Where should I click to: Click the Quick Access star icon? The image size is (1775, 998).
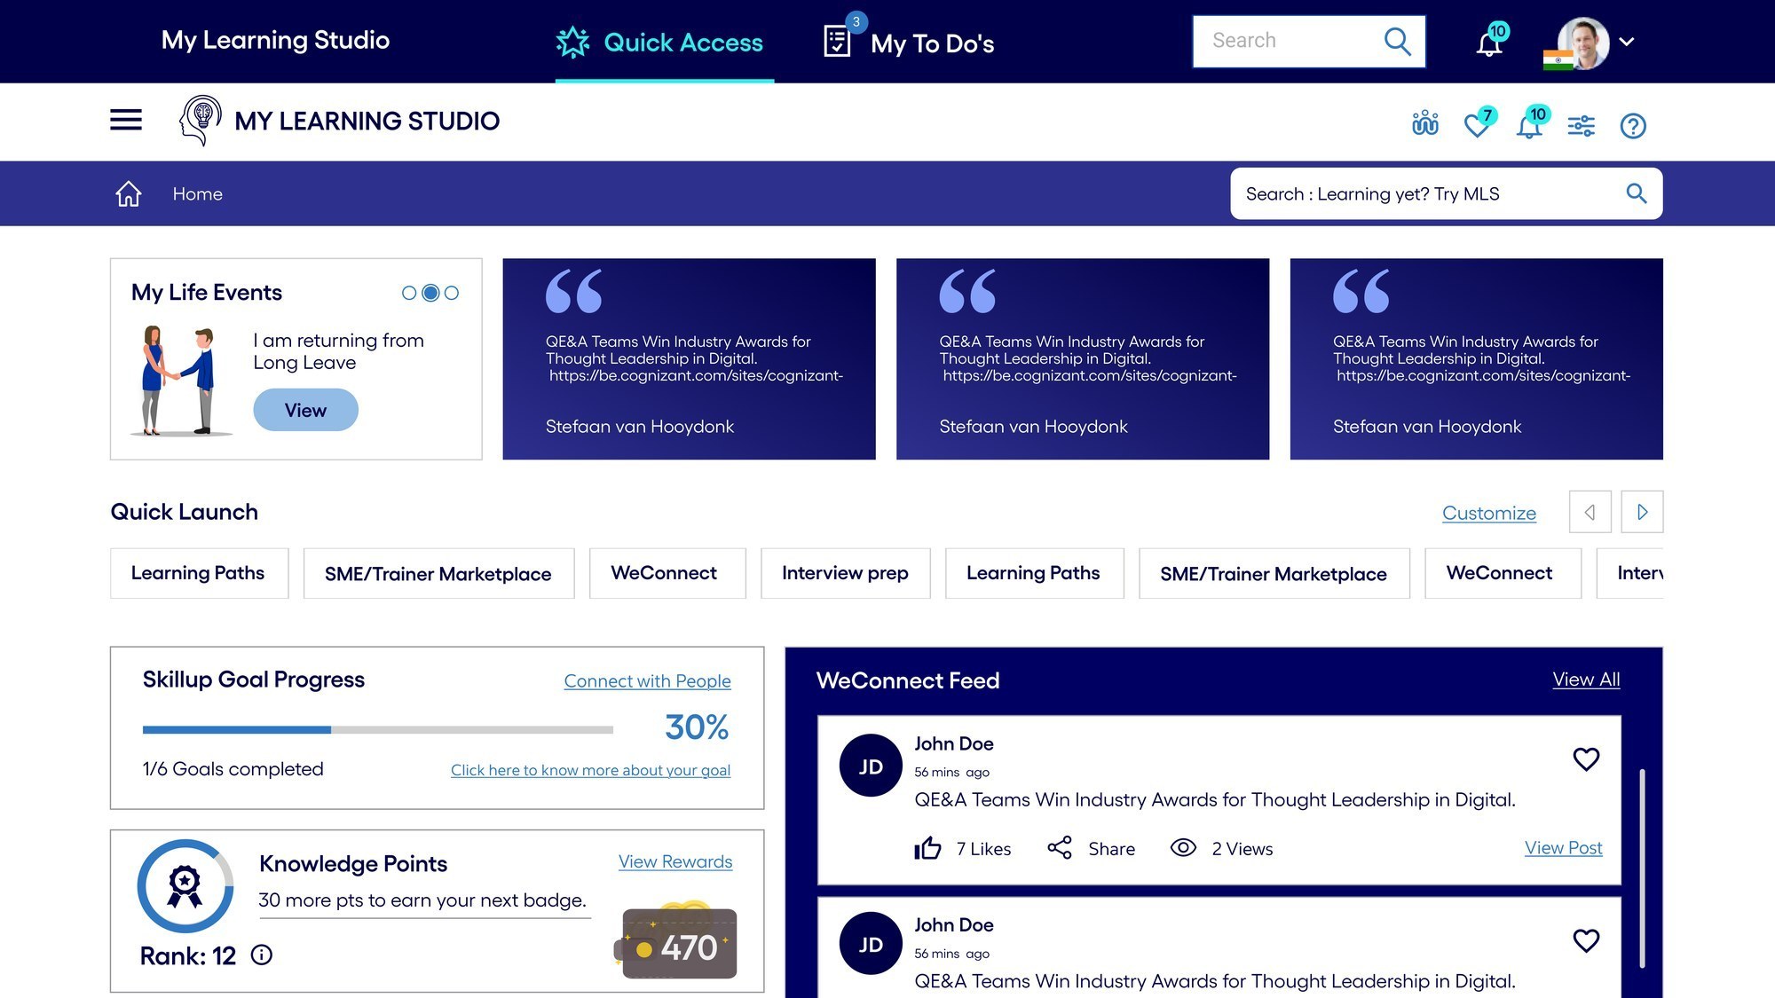coord(572,42)
